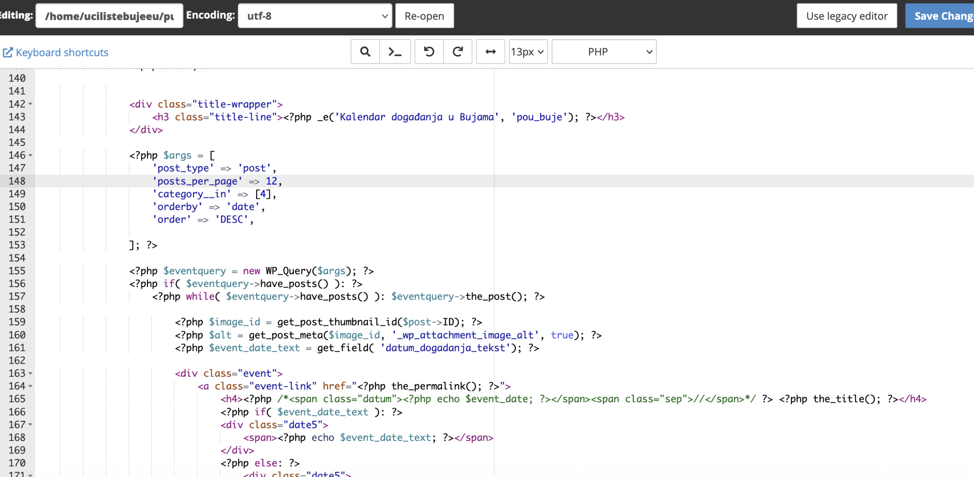The width and height of the screenshot is (974, 477).
Task: Undo the last edit
Action: tap(429, 52)
